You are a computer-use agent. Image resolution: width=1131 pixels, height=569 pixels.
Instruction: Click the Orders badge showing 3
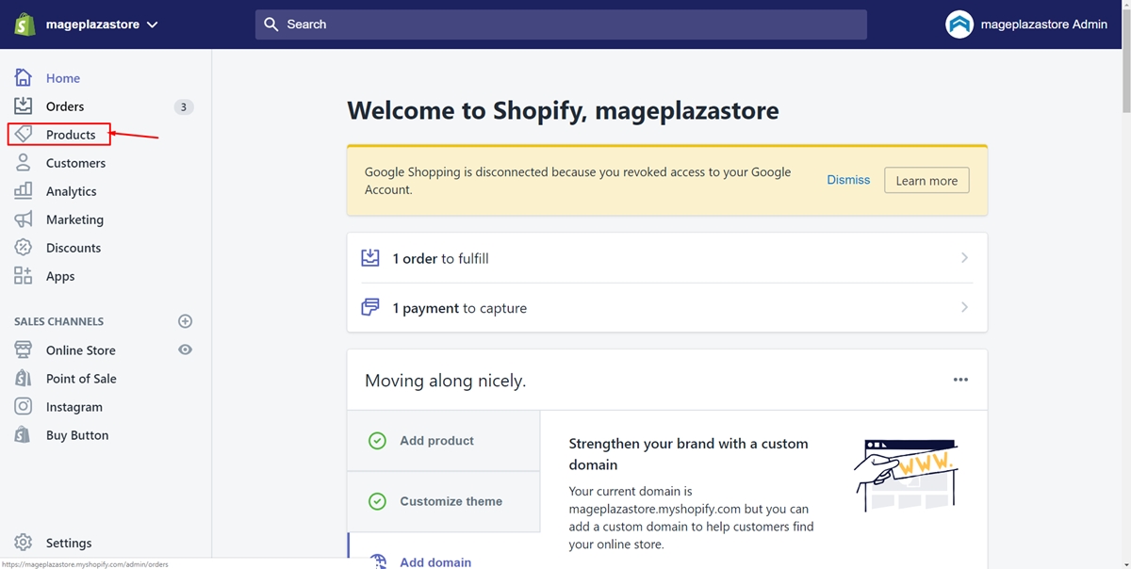(x=184, y=106)
